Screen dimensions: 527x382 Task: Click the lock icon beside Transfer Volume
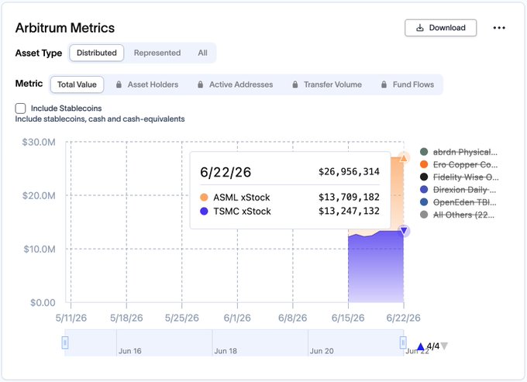pos(295,84)
